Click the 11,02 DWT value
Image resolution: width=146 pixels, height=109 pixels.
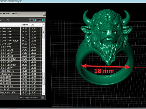click(x=33, y=53)
